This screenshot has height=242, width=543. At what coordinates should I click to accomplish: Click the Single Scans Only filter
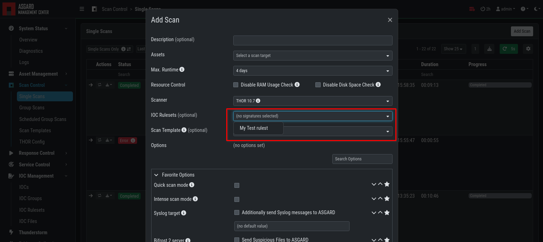point(110,49)
